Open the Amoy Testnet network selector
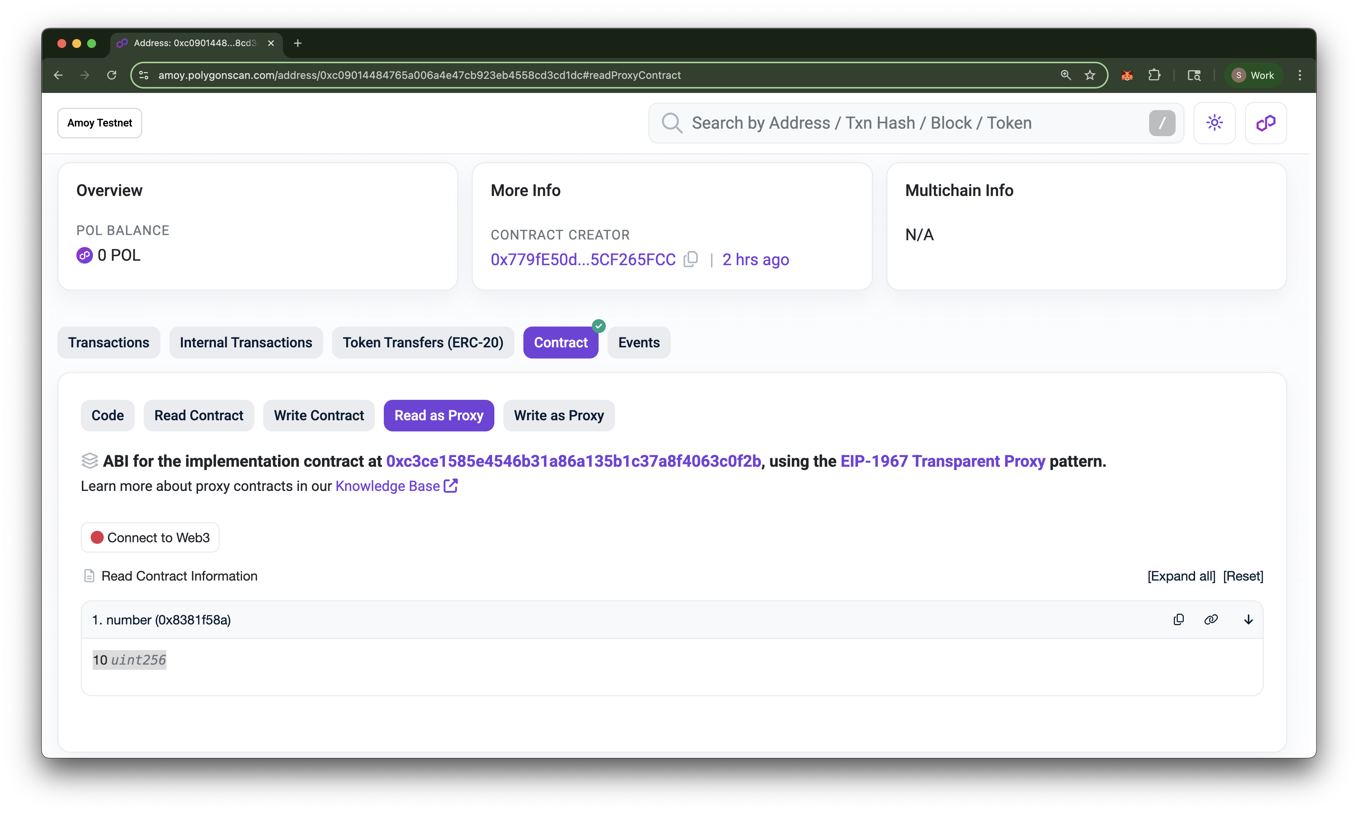1358x813 pixels. 100,123
